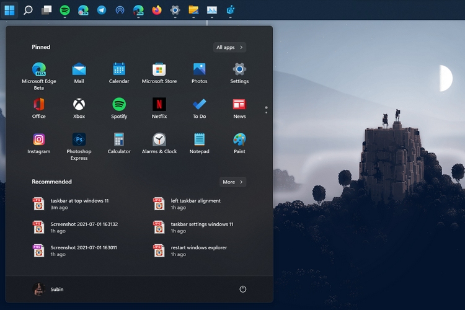
Task: Expand the All apps list
Action: tap(229, 47)
